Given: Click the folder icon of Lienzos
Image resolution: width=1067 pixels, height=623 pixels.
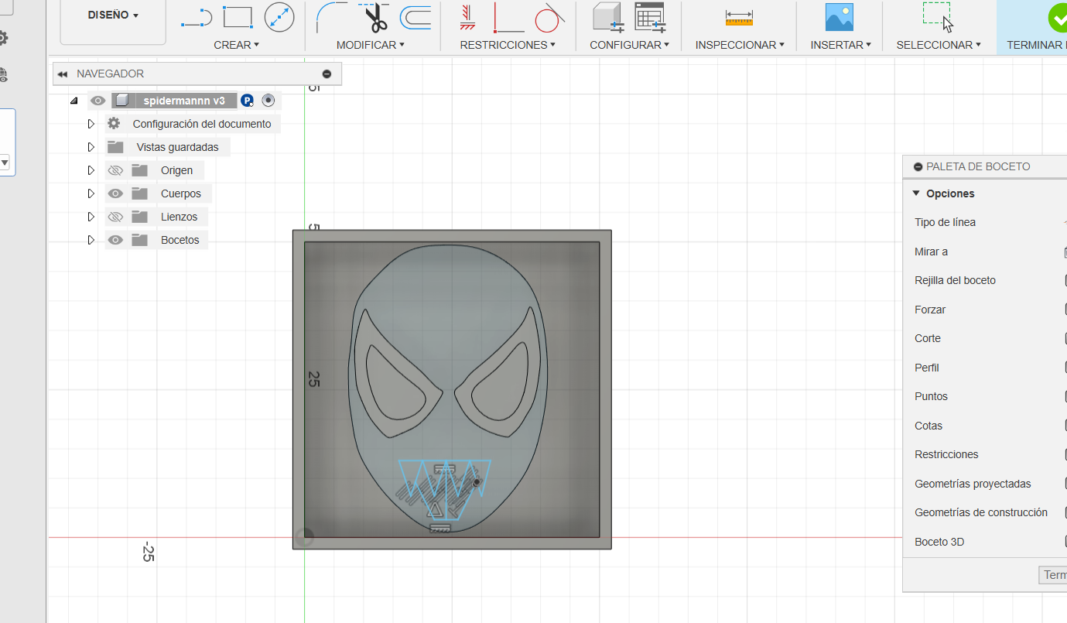Looking at the screenshot, I should point(139,217).
